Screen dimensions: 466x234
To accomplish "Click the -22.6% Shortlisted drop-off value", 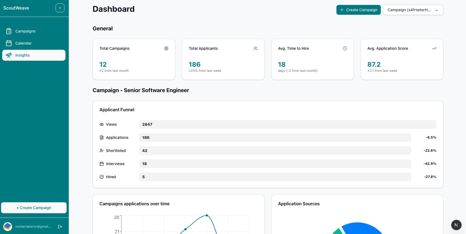I will coord(430,151).
